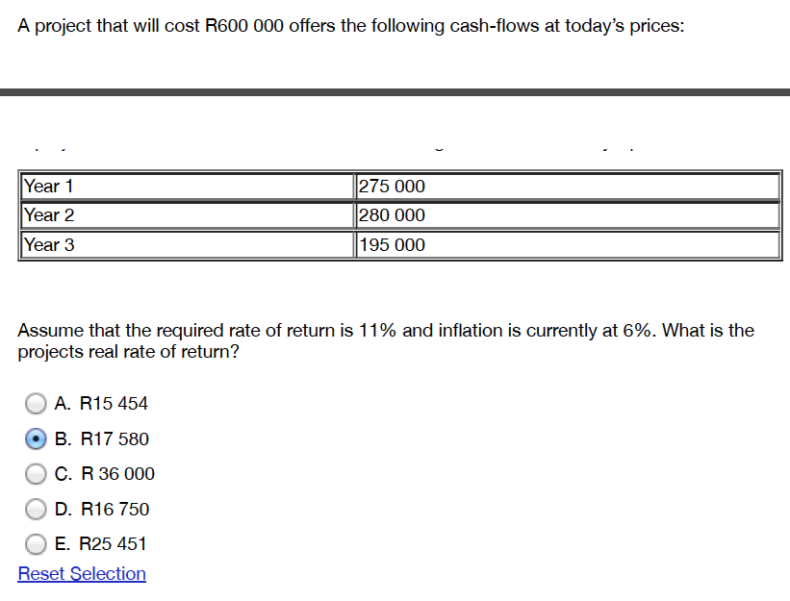The height and width of the screenshot is (601, 790).
Task: Click the currently selected B radio indicator
Action: click(36, 438)
